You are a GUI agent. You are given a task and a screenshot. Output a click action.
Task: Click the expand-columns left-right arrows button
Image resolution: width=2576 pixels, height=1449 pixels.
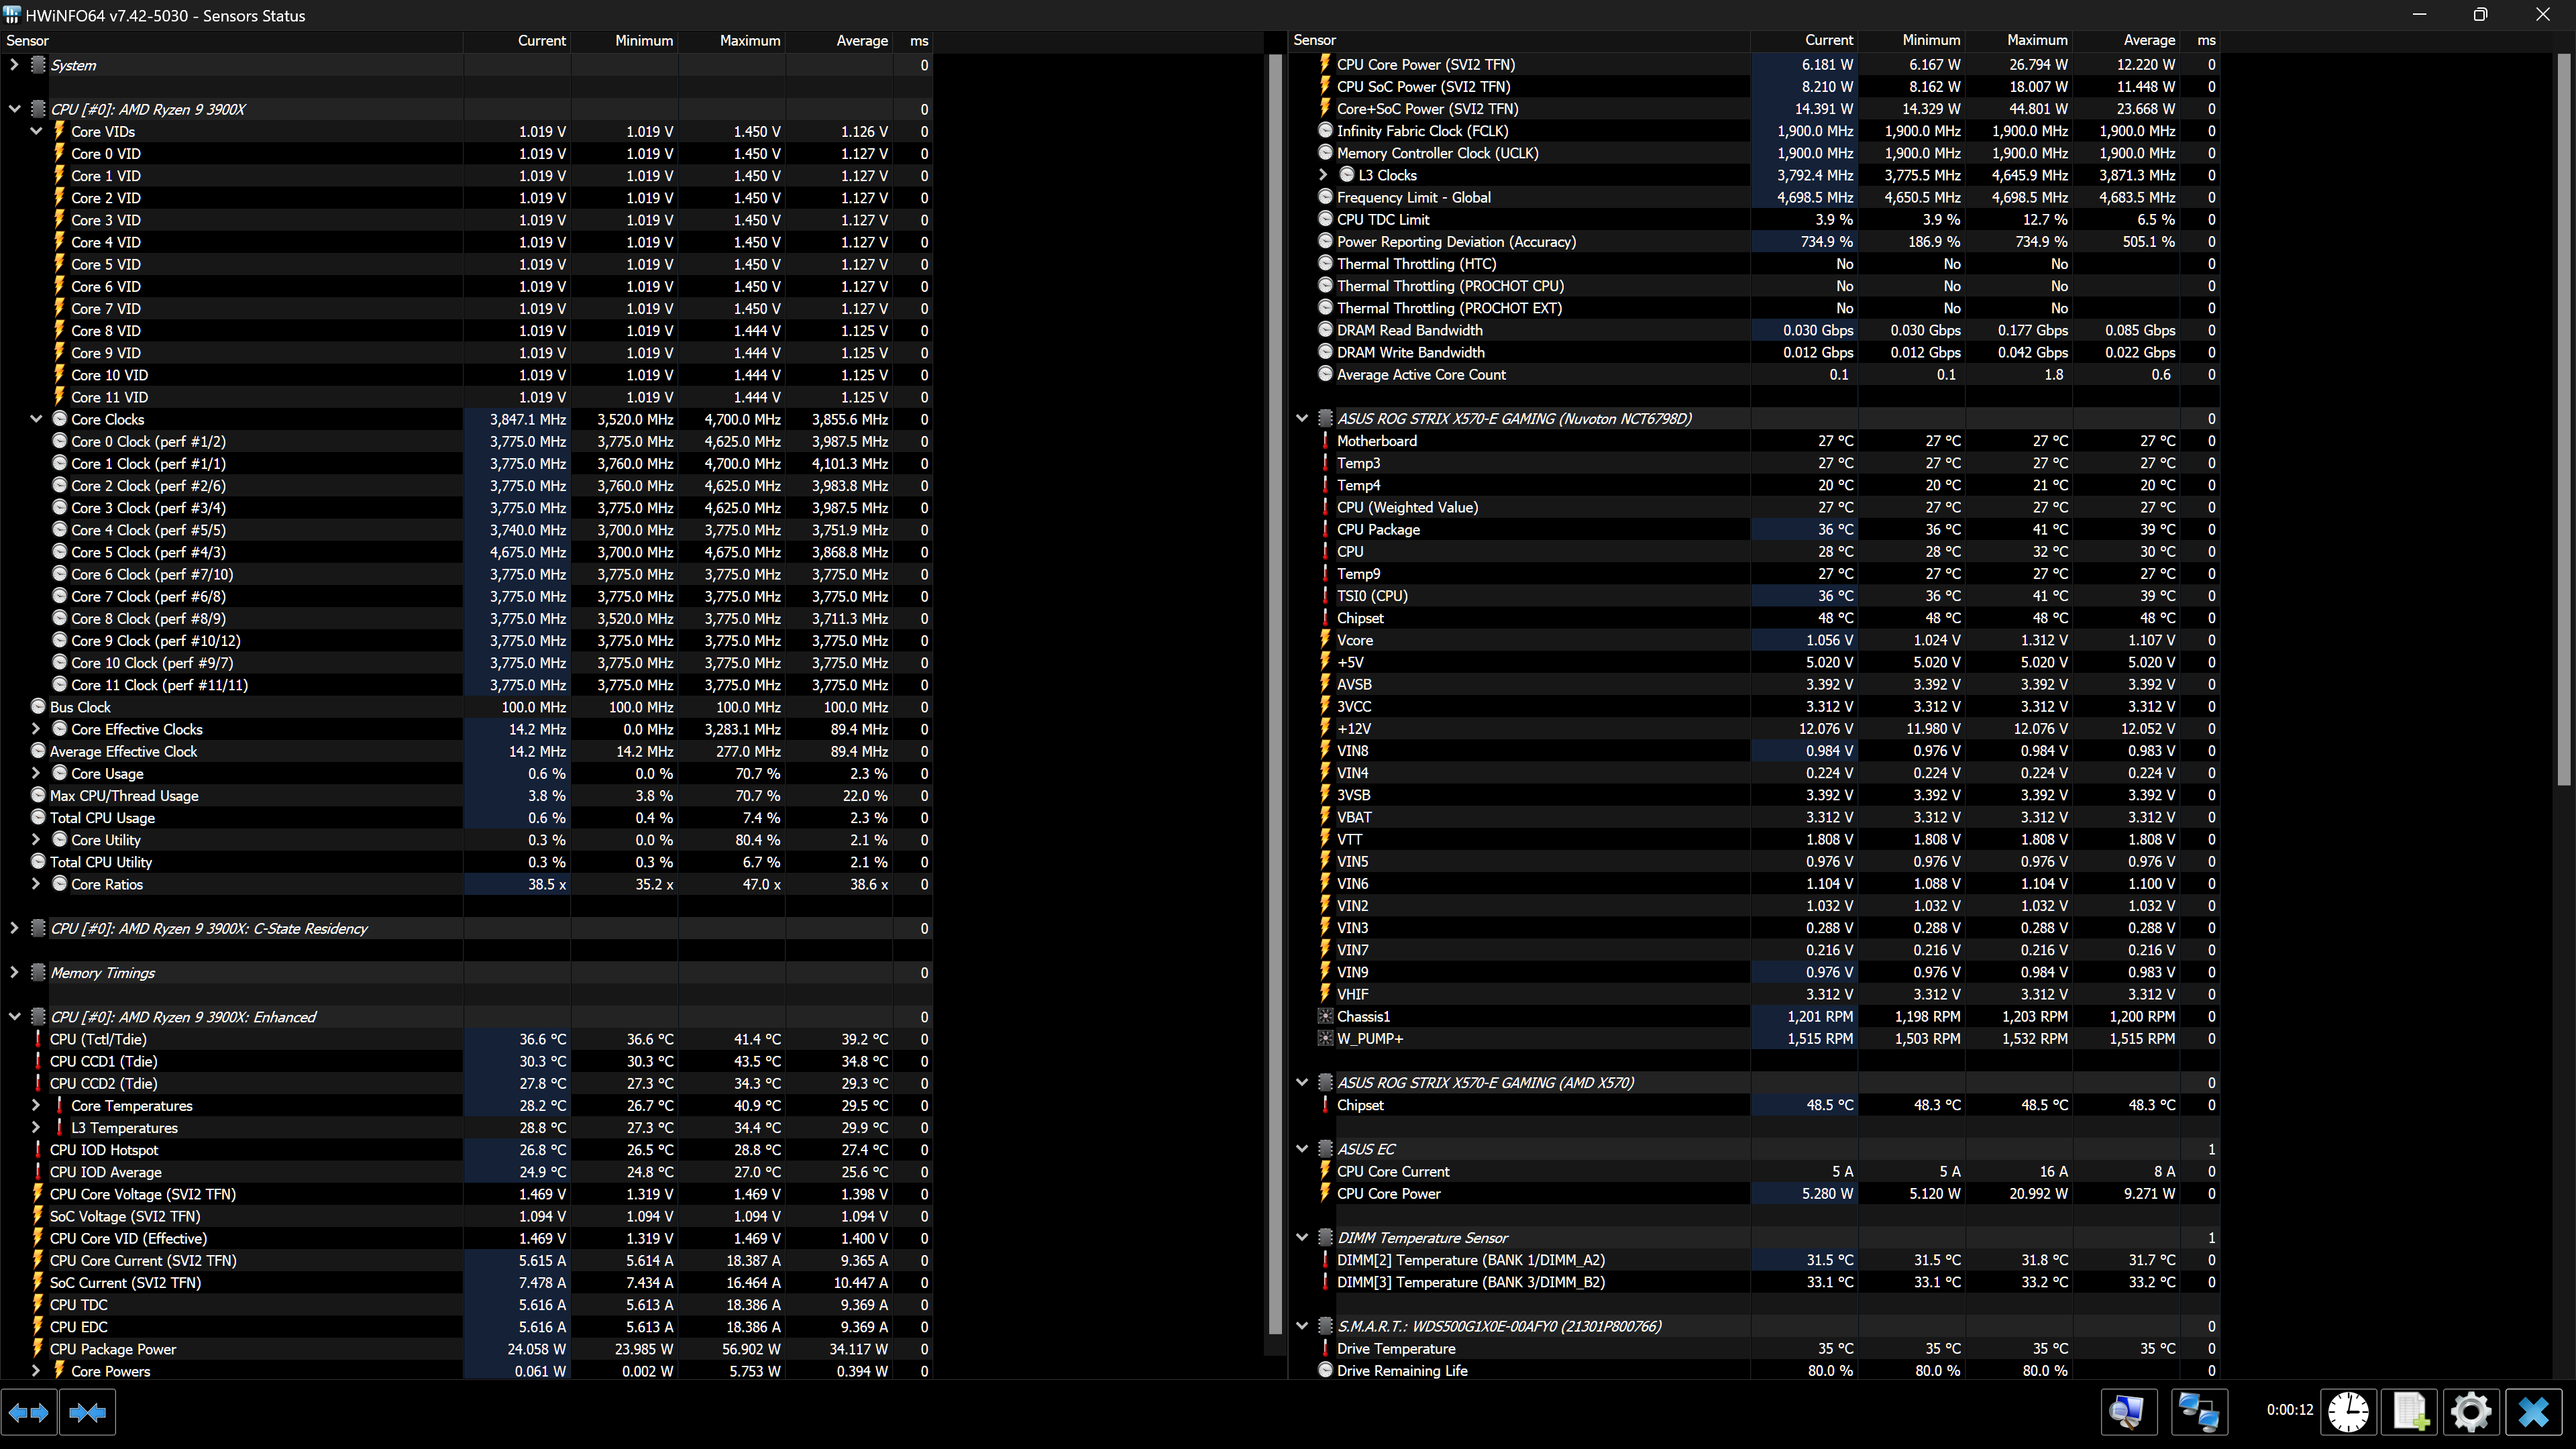tap(28, 1412)
